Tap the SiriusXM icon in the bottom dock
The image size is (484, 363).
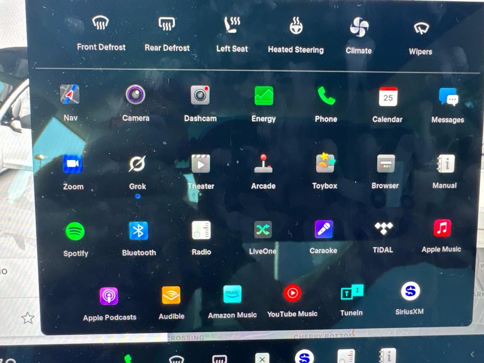point(304,356)
